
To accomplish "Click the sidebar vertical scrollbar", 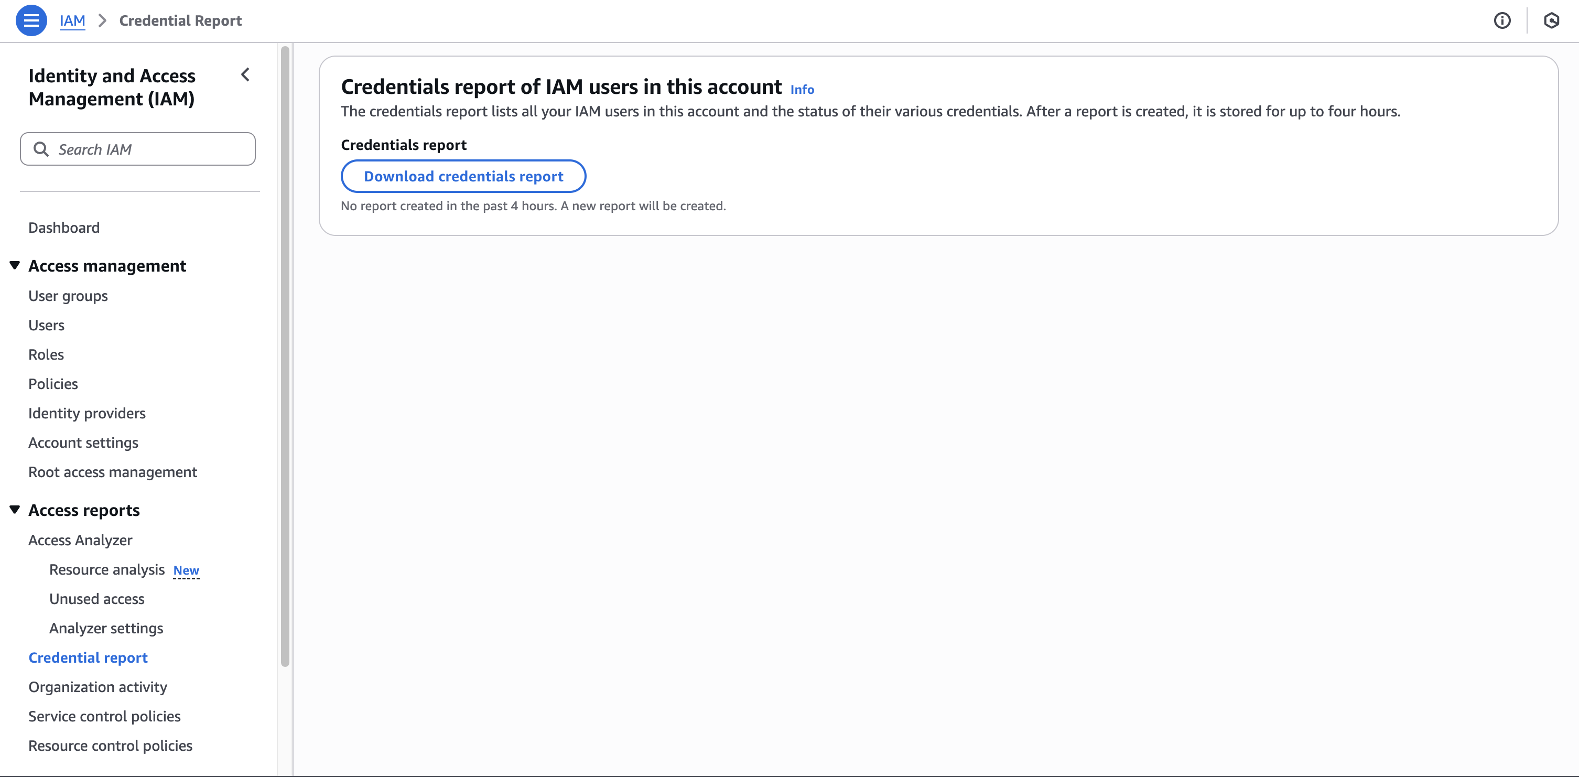I will click(285, 355).
